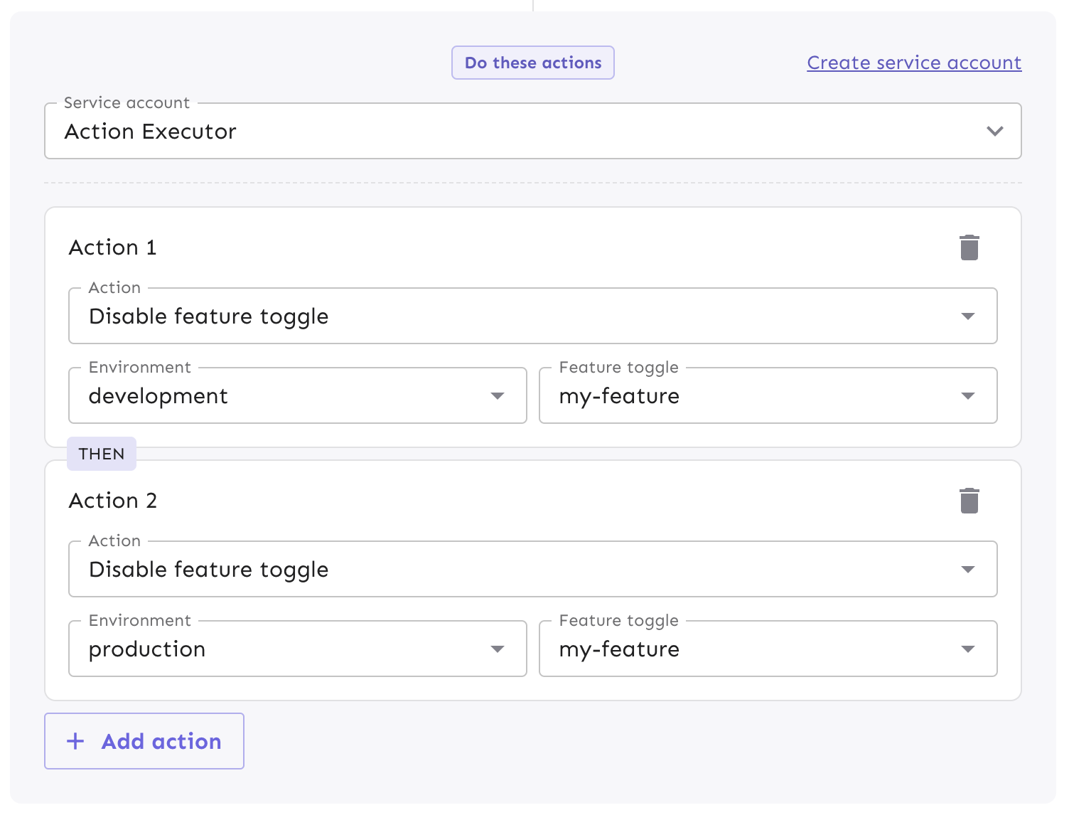Click the dropdown arrow for Action 1 Feature toggle

(968, 395)
